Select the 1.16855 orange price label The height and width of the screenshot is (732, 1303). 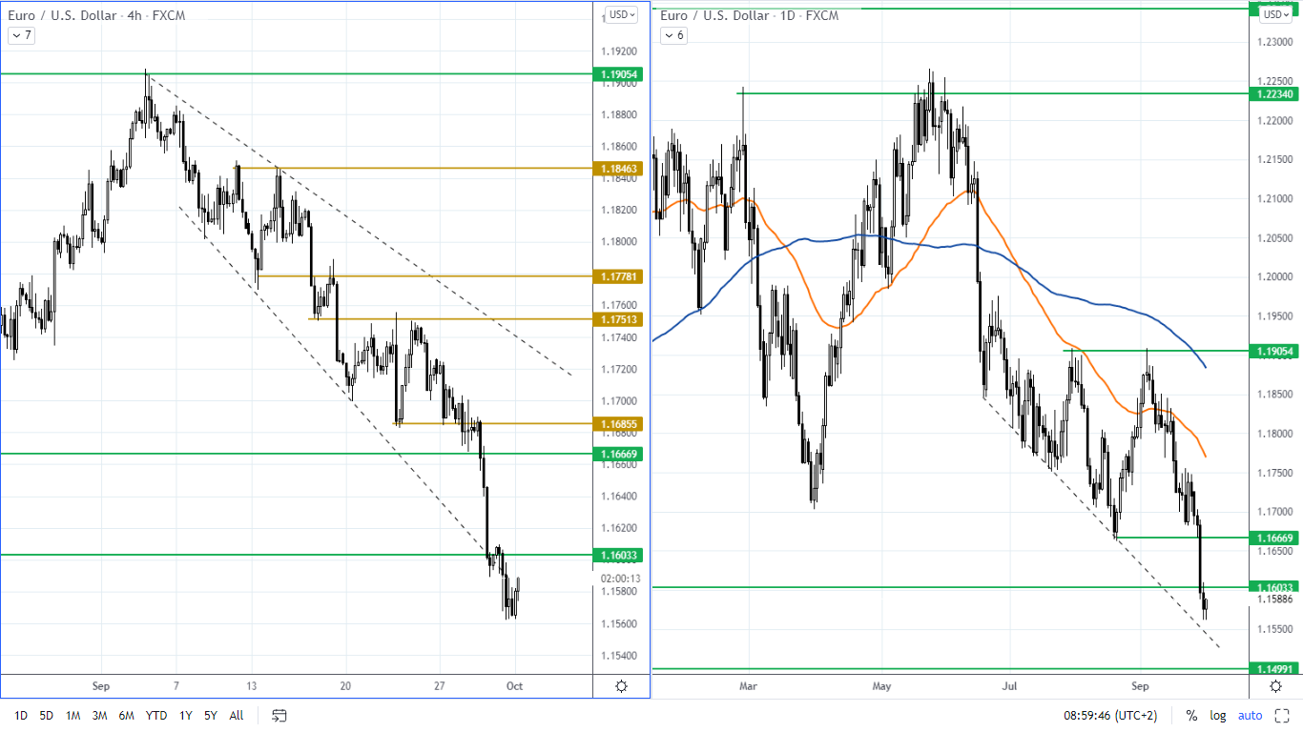coord(620,423)
